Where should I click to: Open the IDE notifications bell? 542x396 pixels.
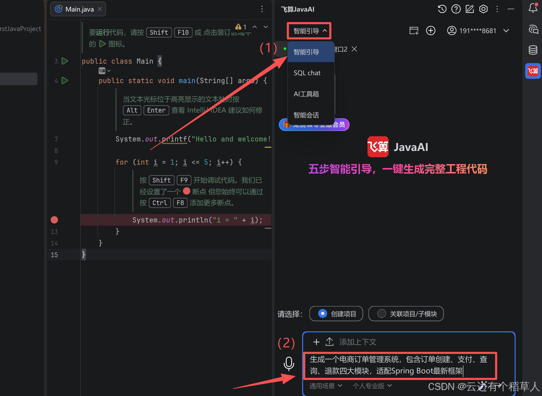[533, 8]
